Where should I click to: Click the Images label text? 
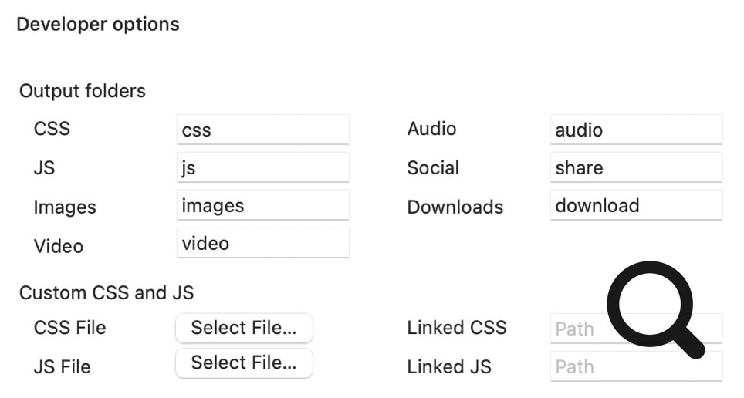click(x=65, y=207)
